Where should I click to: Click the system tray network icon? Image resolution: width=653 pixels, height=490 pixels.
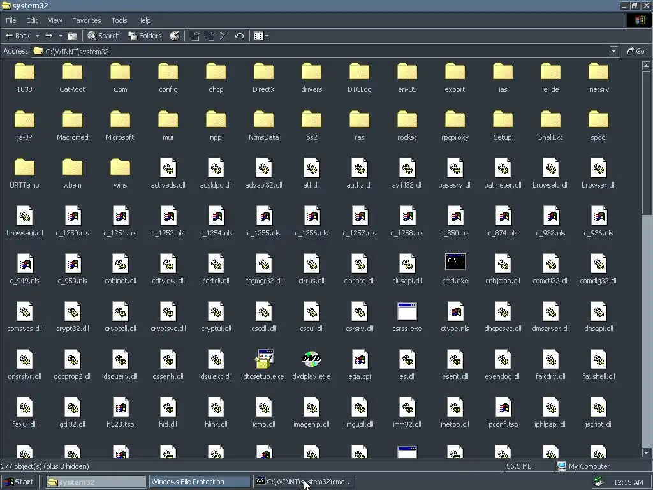(599, 482)
